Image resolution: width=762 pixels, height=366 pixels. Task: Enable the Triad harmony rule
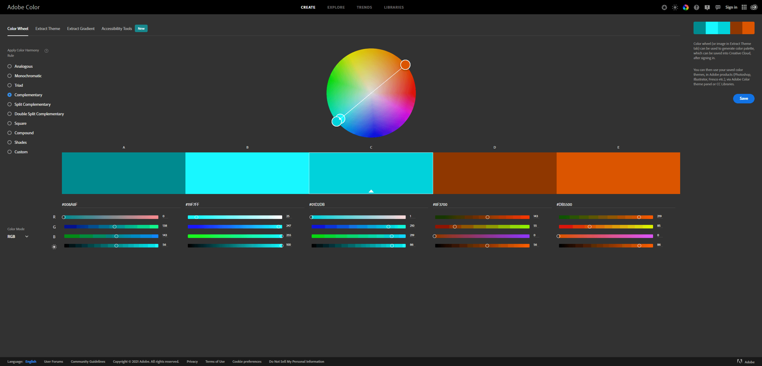[x=9, y=85]
